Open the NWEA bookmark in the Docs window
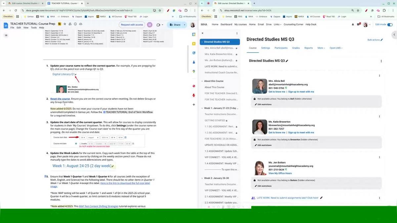Image resolution: width=397 pixels, height=223 pixels. tap(101, 17)
